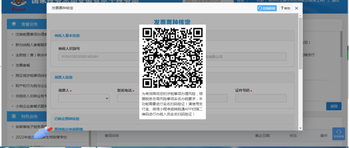Click 状态 column header
Screen dimensions: 349x148
tap(293, 135)
